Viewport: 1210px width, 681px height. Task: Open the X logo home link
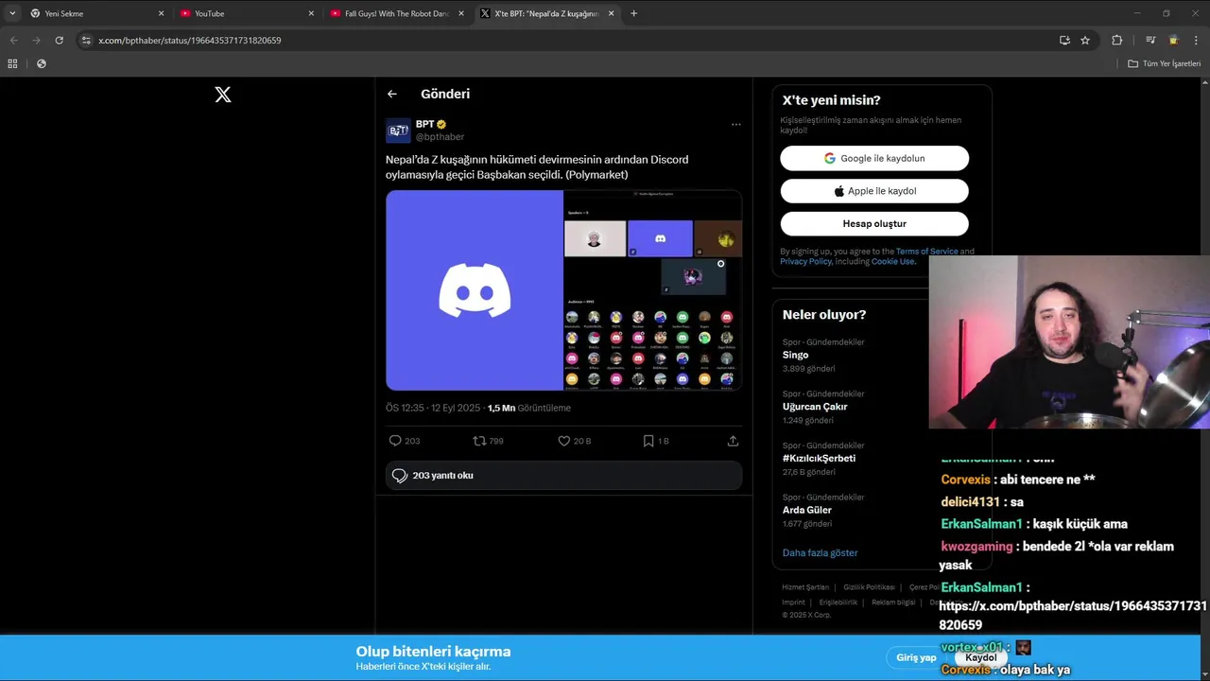[223, 95]
